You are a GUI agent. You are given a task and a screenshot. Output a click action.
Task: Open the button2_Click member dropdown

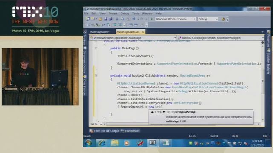pyautogui.click(x=263, y=38)
